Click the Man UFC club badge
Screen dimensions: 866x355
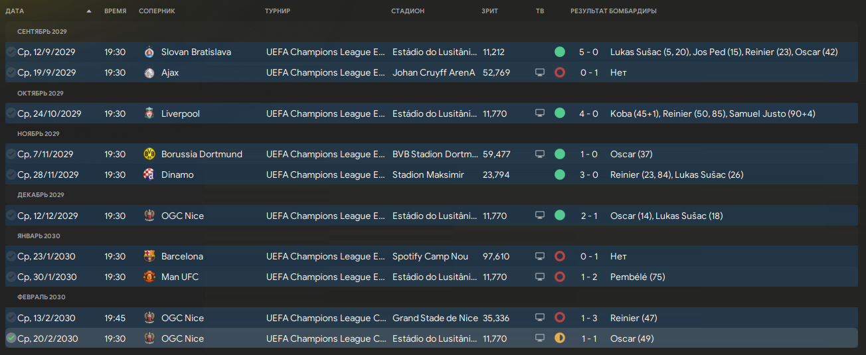point(149,277)
